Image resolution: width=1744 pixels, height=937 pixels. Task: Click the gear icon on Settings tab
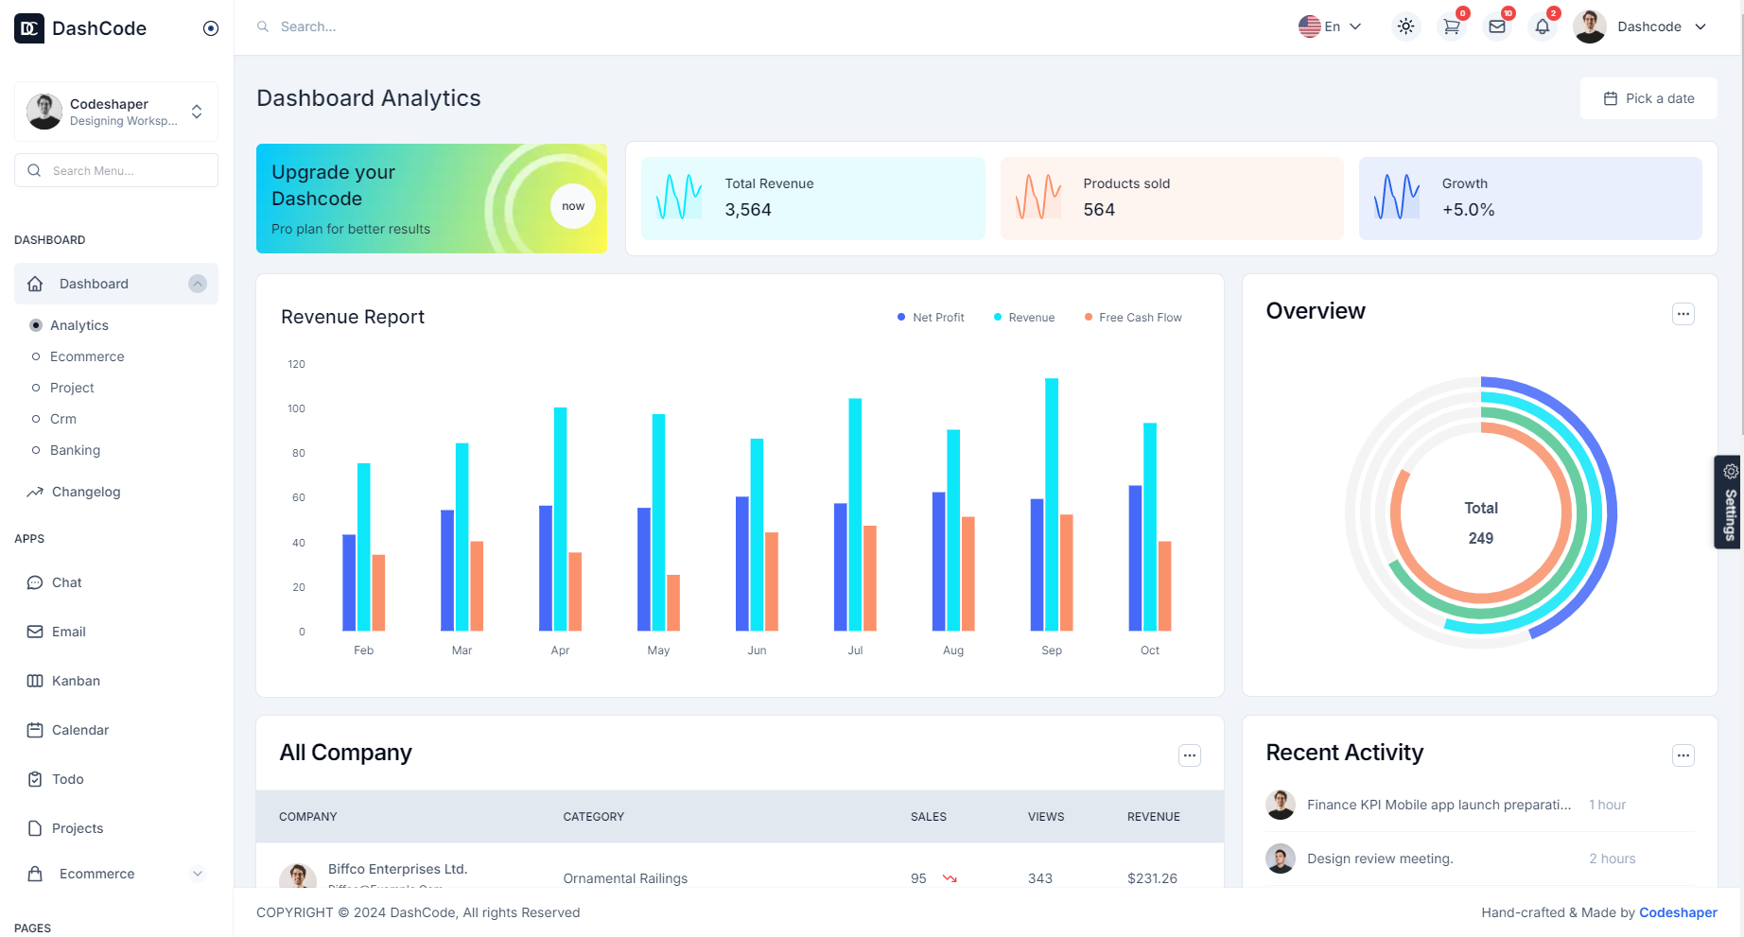click(x=1731, y=471)
